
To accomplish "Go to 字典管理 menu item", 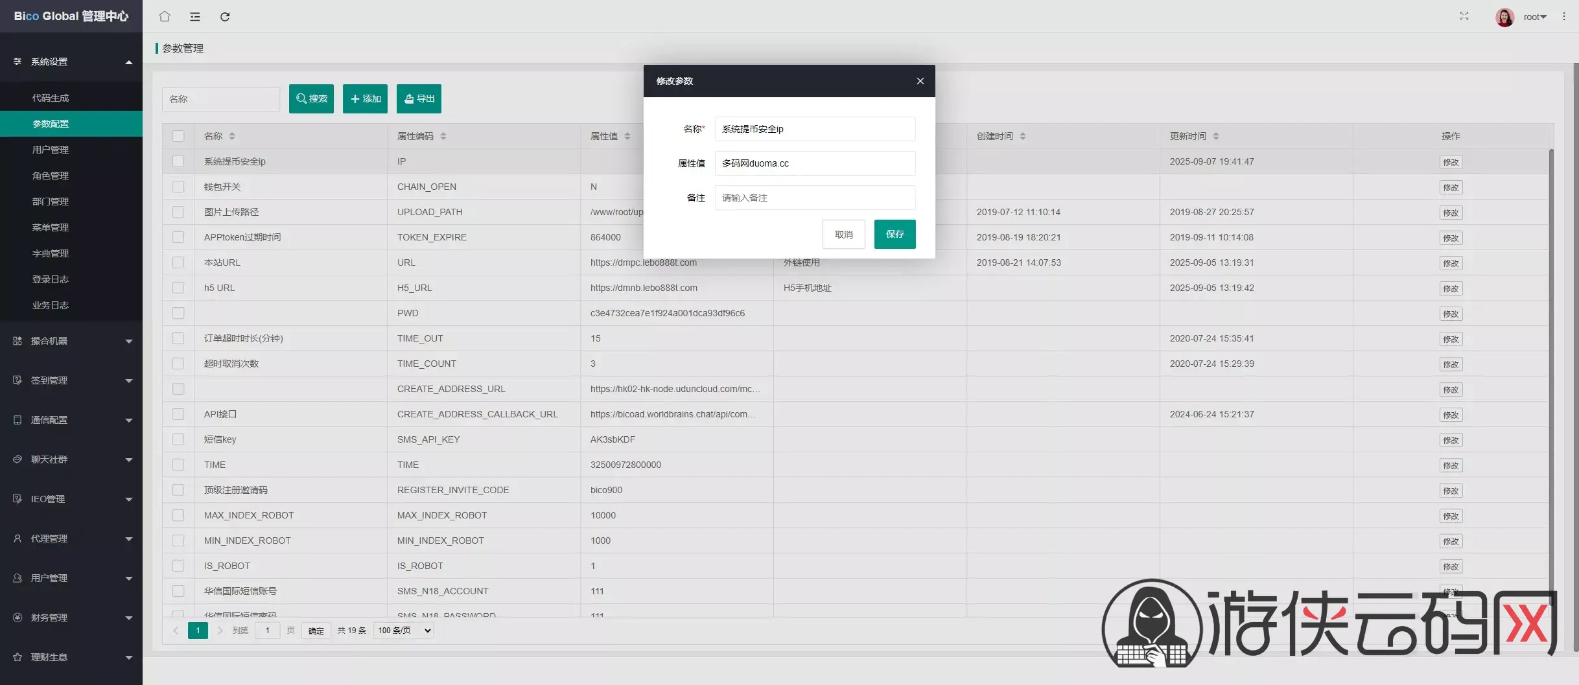I will 51,253.
